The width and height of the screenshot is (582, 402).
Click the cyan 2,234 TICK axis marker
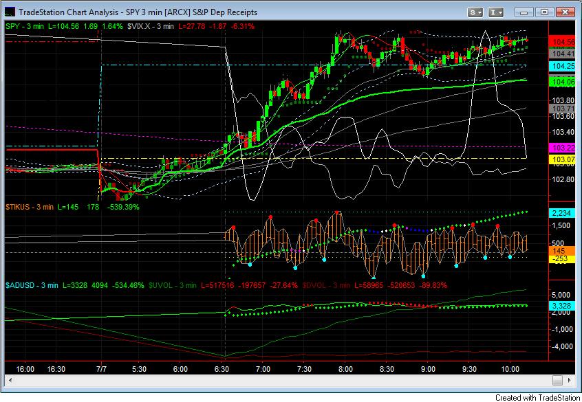(x=563, y=213)
